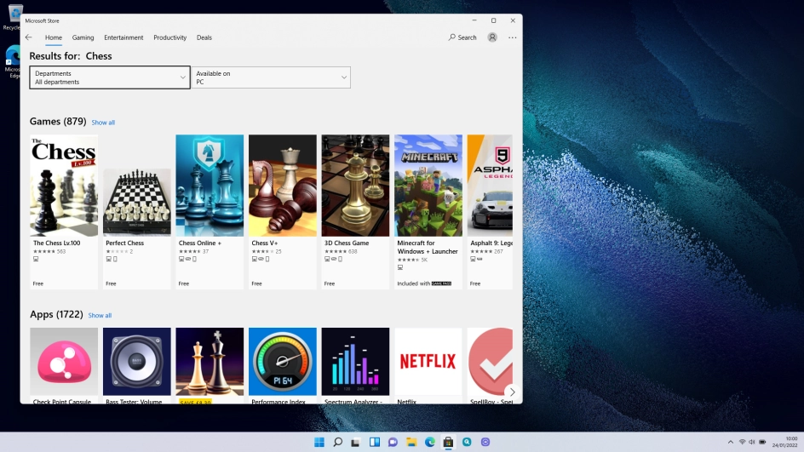804x452 pixels.
Task: Open Microsoft Edge from the taskbar
Action: 430,442
